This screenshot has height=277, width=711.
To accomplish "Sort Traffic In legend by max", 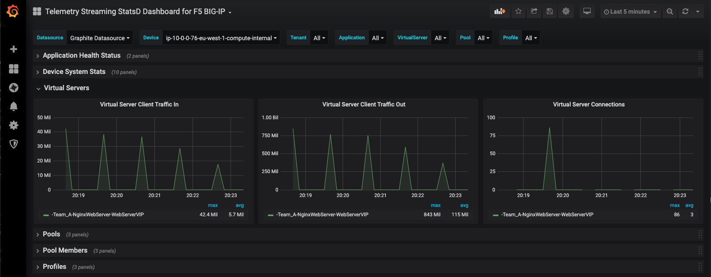I will pyautogui.click(x=213, y=206).
